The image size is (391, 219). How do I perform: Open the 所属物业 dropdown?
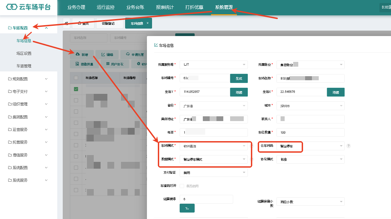(311, 65)
